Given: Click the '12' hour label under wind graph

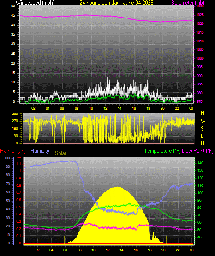Looking at the screenshot, I should click(105, 108).
